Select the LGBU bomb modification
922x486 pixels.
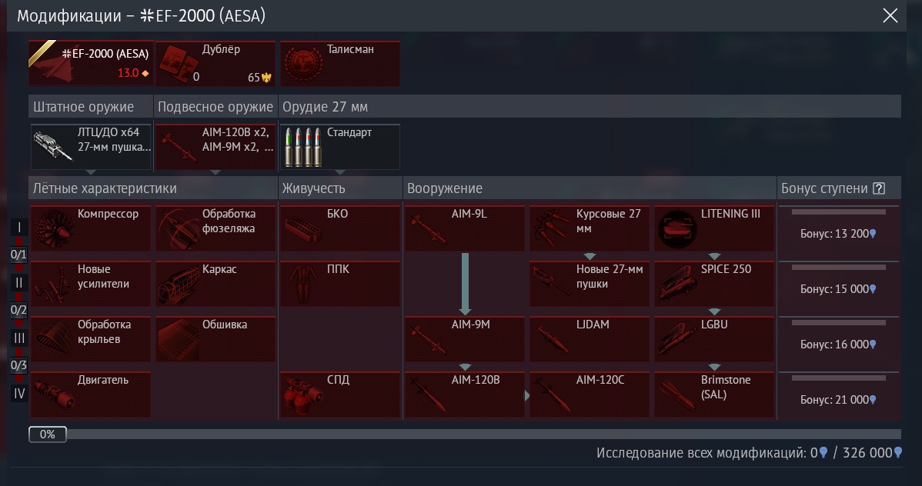(x=714, y=339)
